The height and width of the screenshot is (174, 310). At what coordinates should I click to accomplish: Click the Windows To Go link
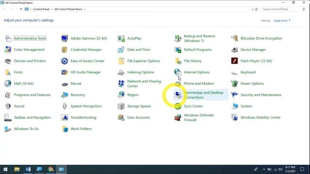tap(26, 129)
